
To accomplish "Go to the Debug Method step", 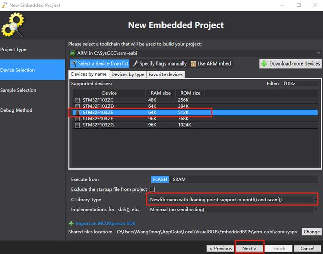I will (32, 110).
